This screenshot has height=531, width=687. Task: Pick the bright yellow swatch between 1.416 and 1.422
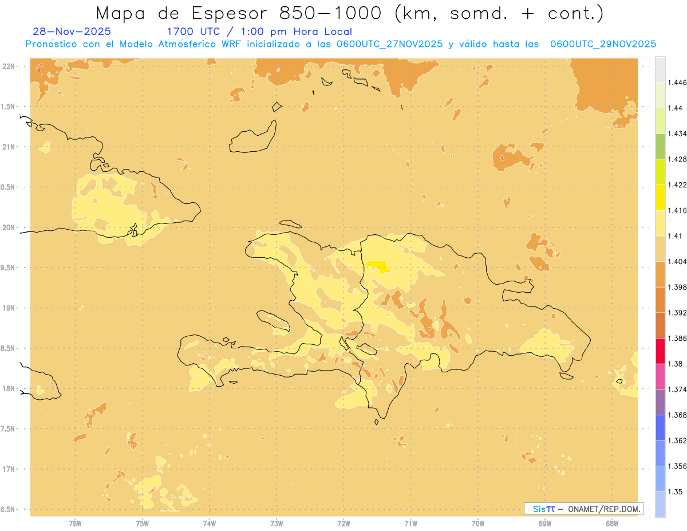tap(660, 198)
